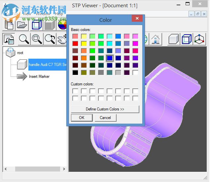This screenshot has width=210, height=182.
Task: Toggle the 3D axes triad icon
Action: tap(199, 39)
